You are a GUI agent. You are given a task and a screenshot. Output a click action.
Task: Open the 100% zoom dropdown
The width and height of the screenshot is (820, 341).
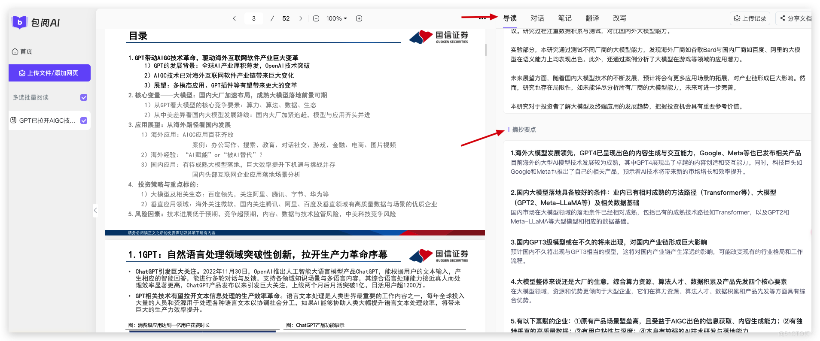pyautogui.click(x=337, y=18)
